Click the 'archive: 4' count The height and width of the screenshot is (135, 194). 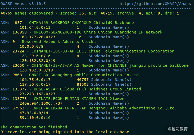pyautogui.click(x=129, y=13)
